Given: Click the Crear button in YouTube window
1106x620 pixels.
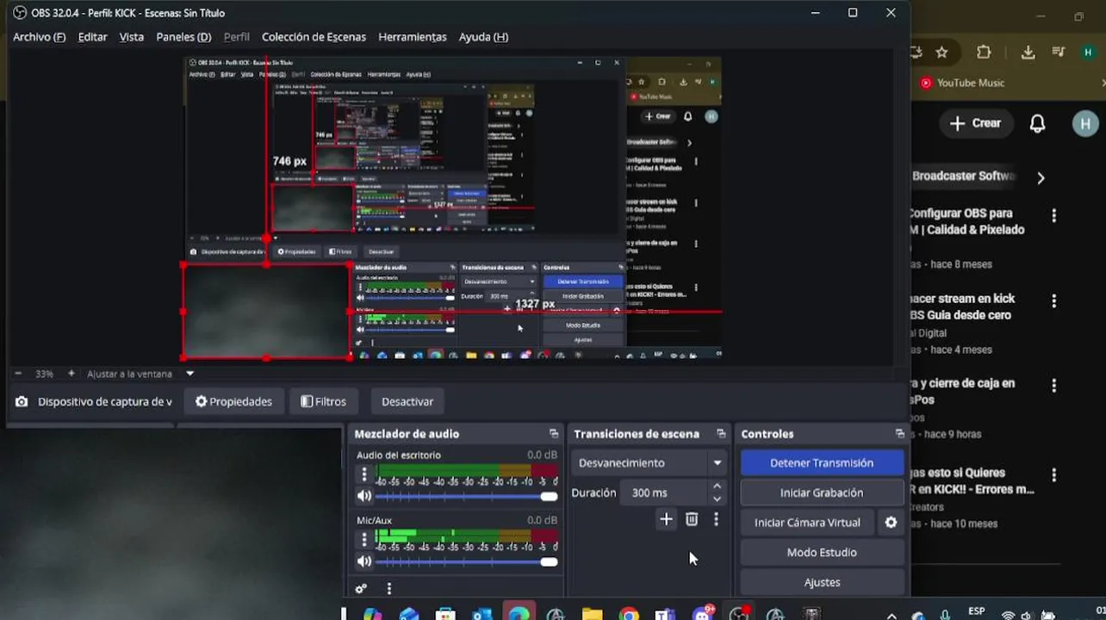Looking at the screenshot, I should [x=975, y=123].
